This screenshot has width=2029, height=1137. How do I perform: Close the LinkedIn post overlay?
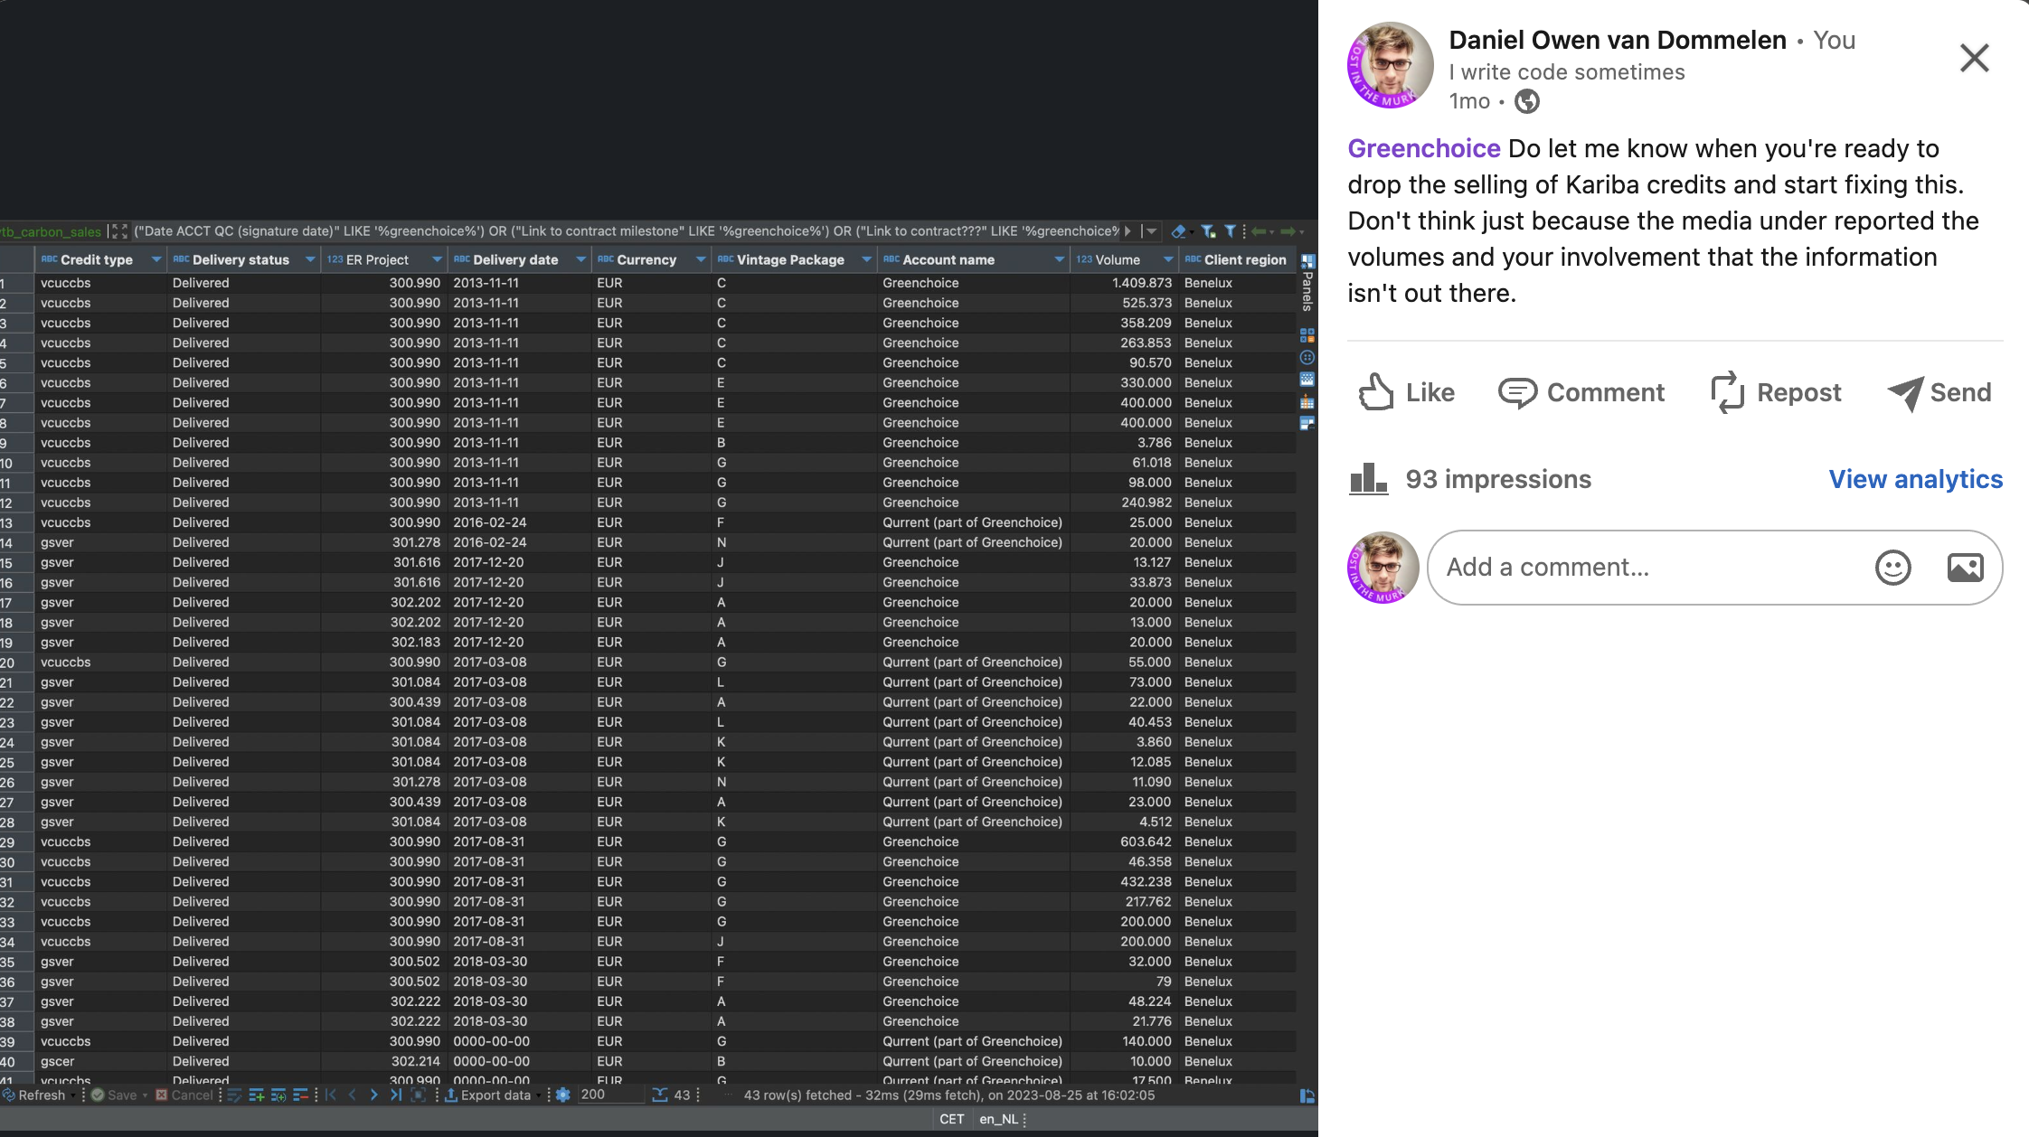point(1974,58)
